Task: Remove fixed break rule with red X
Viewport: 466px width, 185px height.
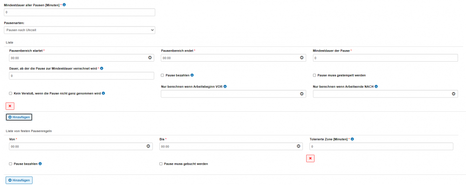Action: point(310,159)
